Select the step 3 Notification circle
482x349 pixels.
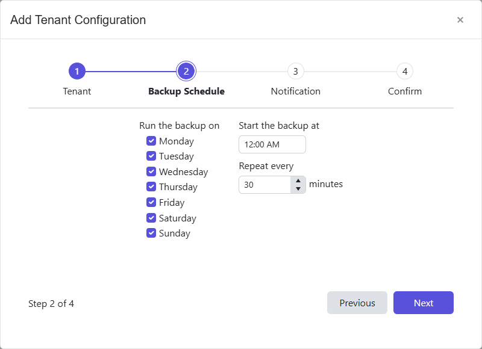[295, 70]
